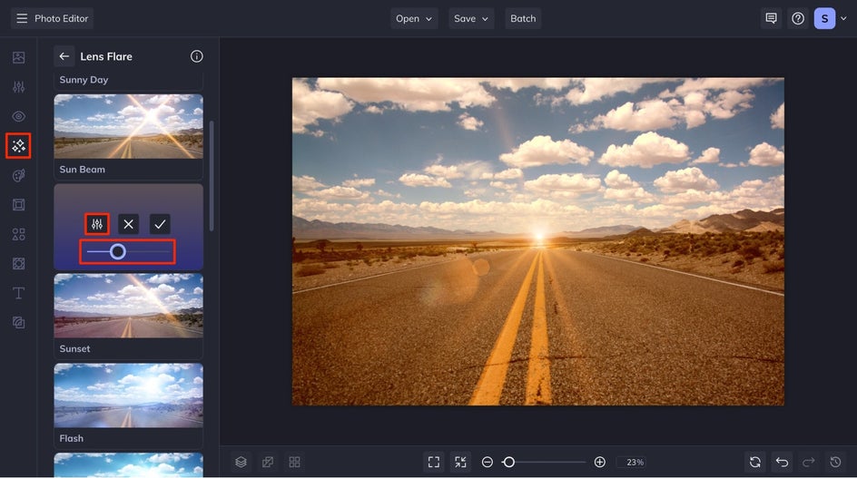This screenshot has height=478, width=857.
Task: Open the Overlays sidebar tool
Action: [x=18, y=323]
